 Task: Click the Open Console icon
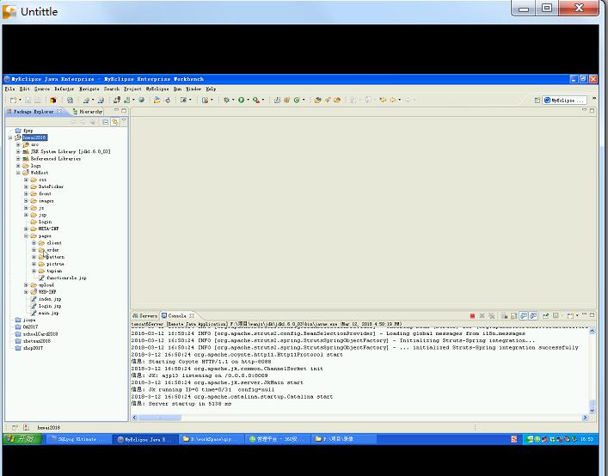[570, 316]
